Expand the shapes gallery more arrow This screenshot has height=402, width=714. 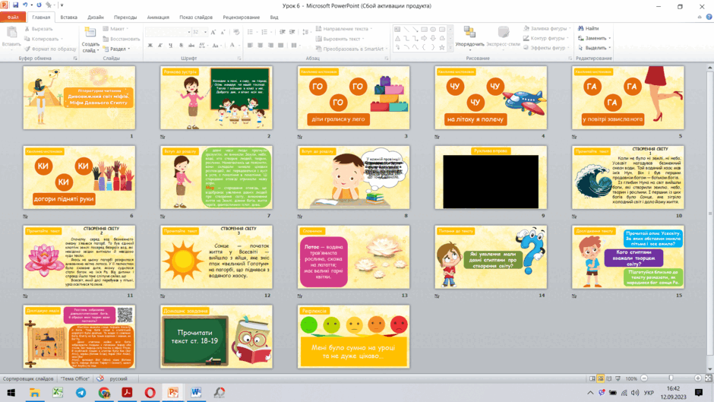tap(450, 47)
